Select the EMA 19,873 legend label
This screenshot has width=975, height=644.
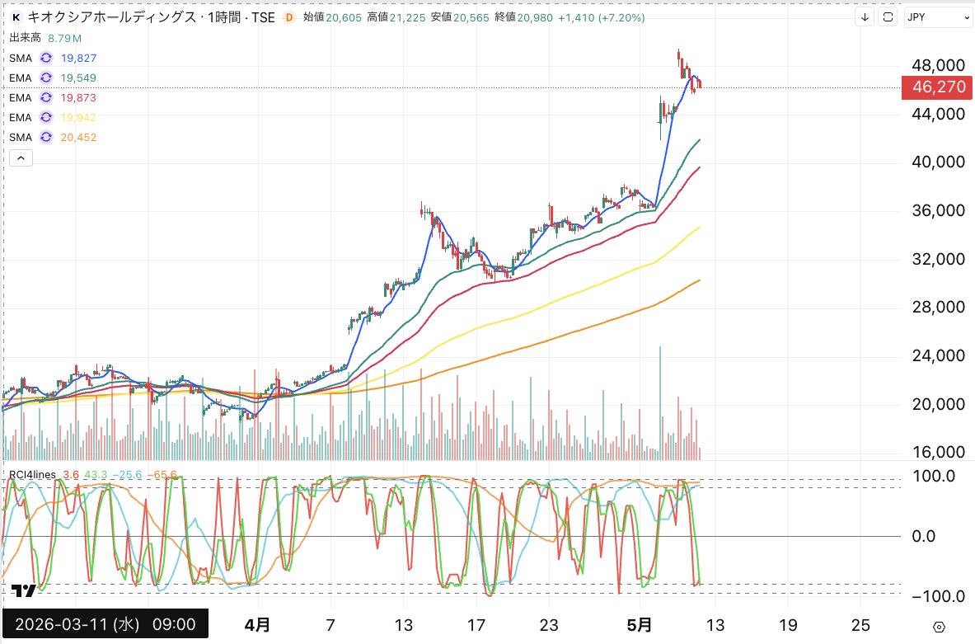[x=21, y=97]
